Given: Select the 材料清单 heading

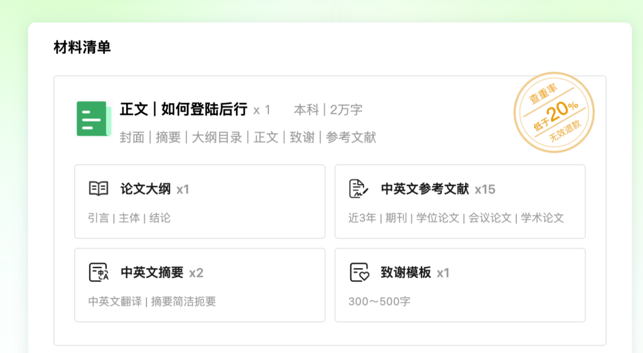Looking at the screenshot, I should pyautogui.click(x=82, y=47).
